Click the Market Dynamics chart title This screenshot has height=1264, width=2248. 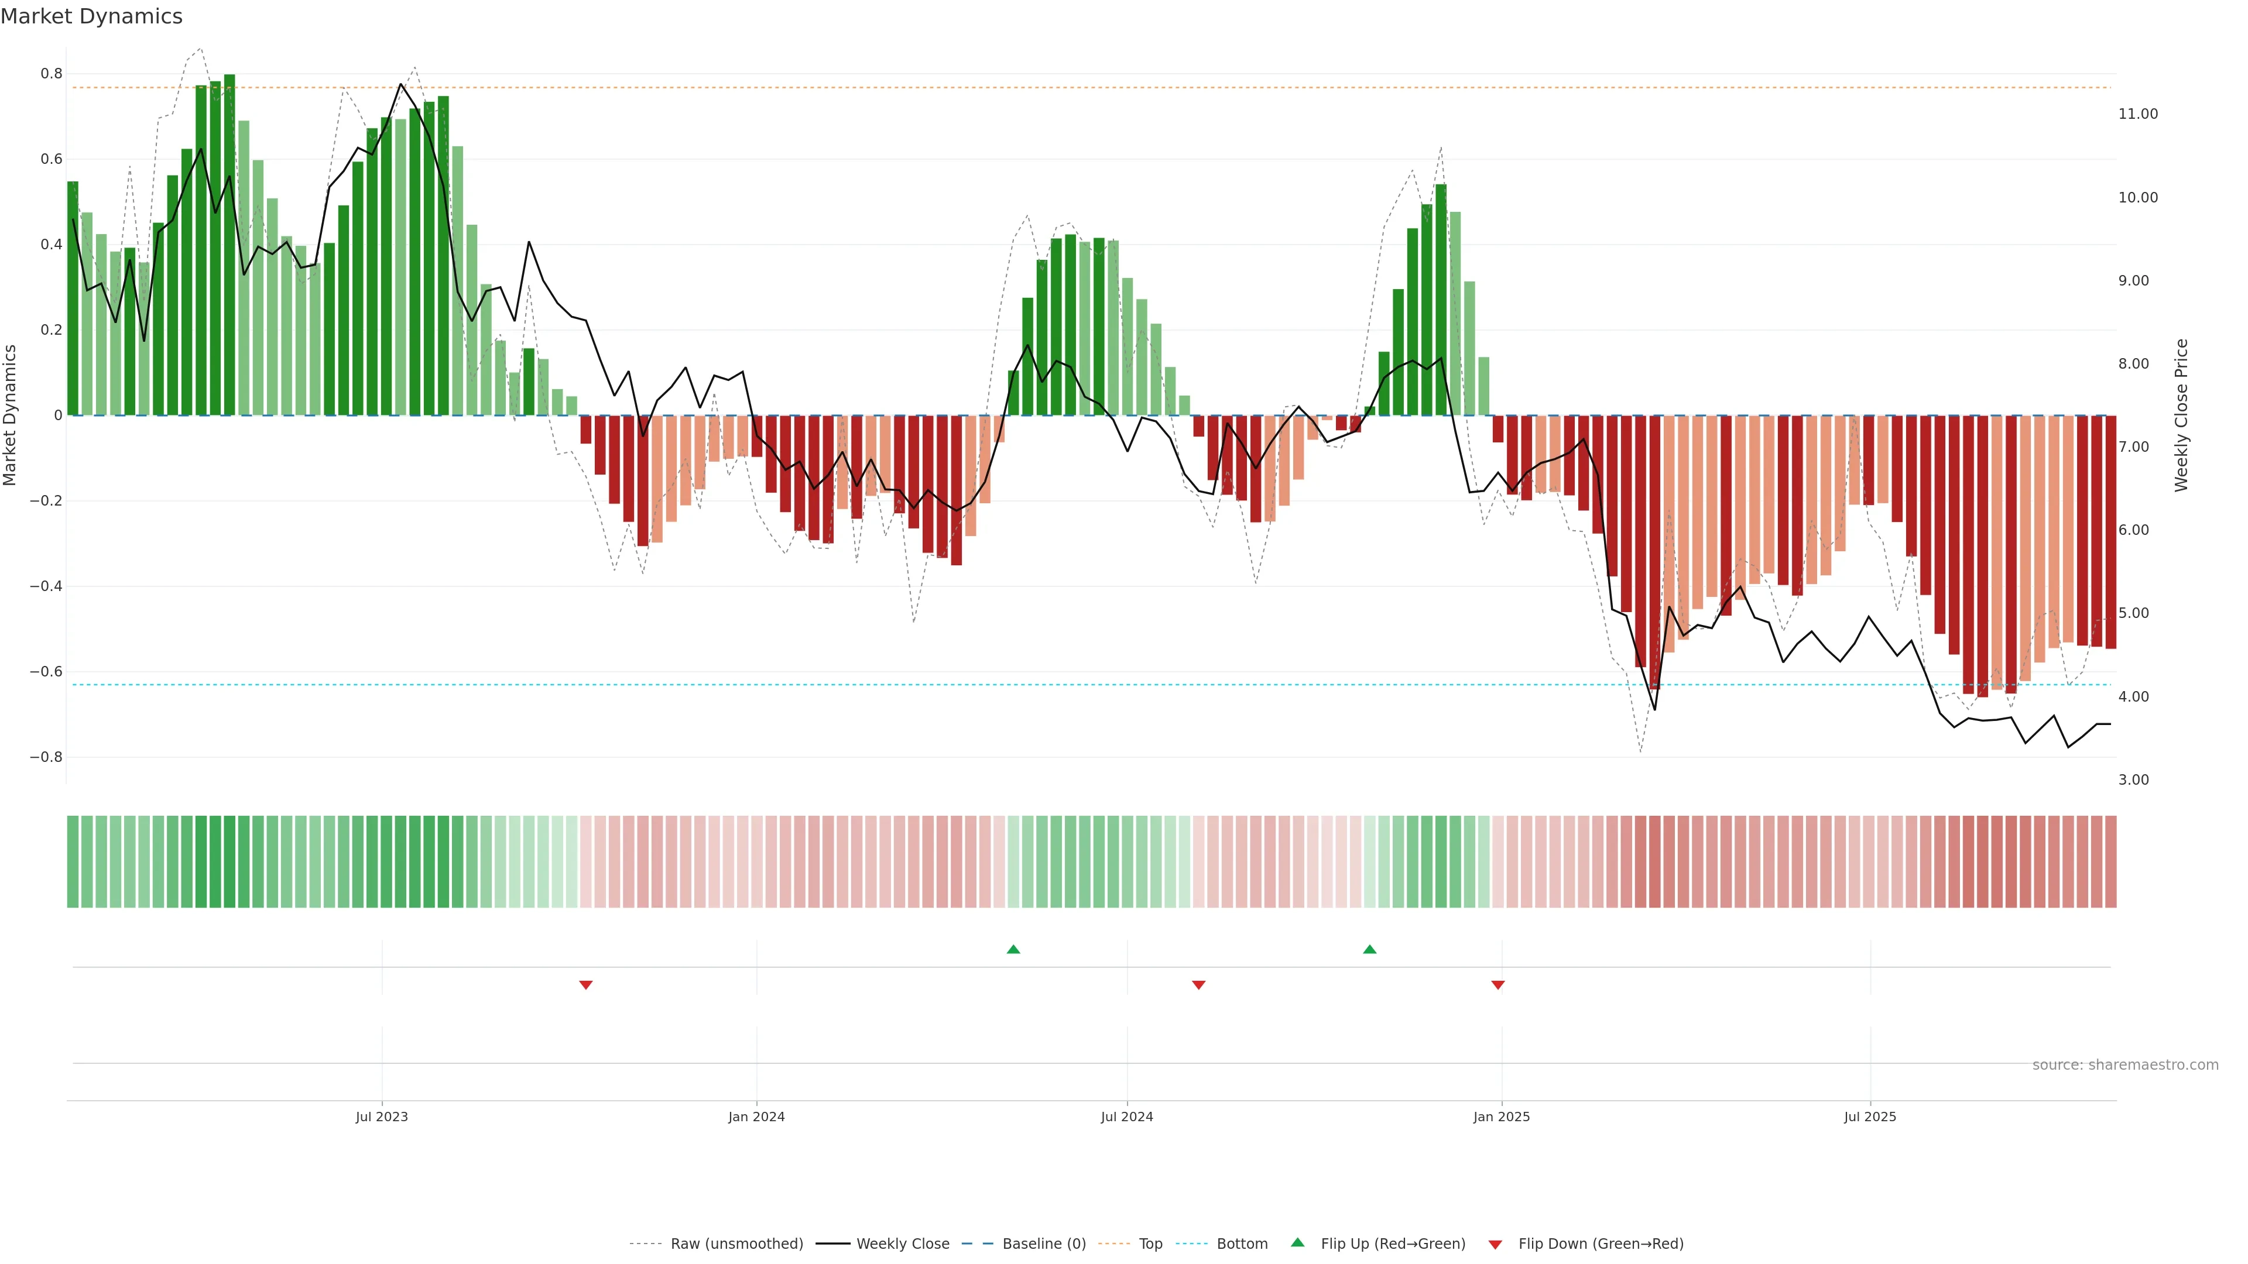tap(92, 16)
